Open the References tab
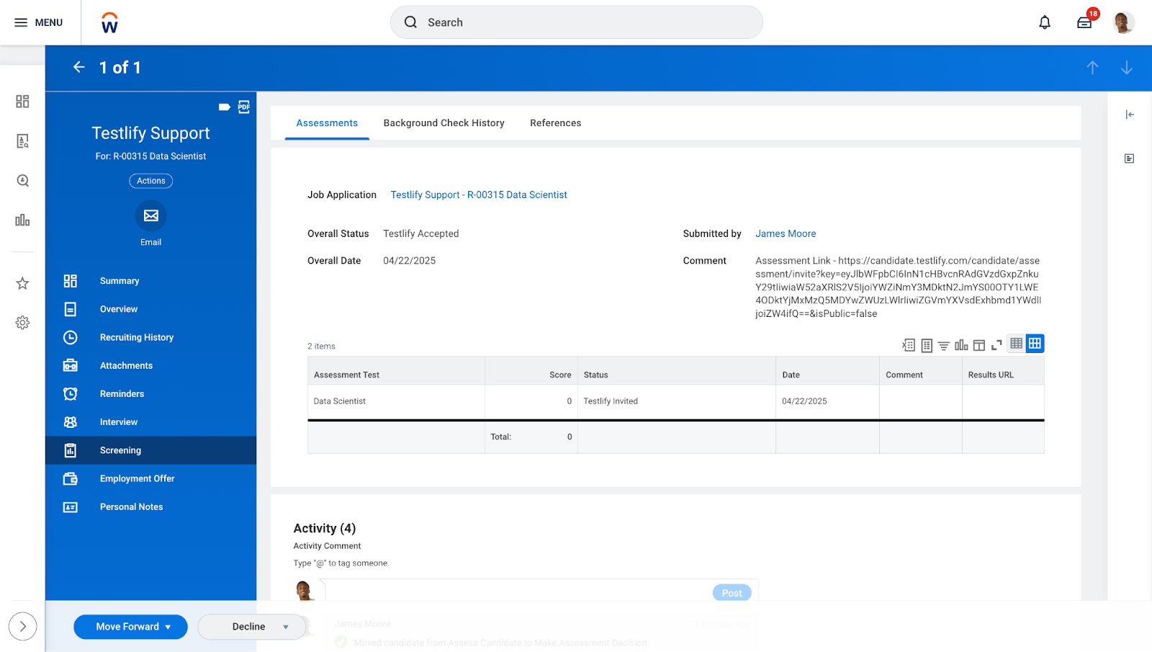 click(x=555, y=123)
